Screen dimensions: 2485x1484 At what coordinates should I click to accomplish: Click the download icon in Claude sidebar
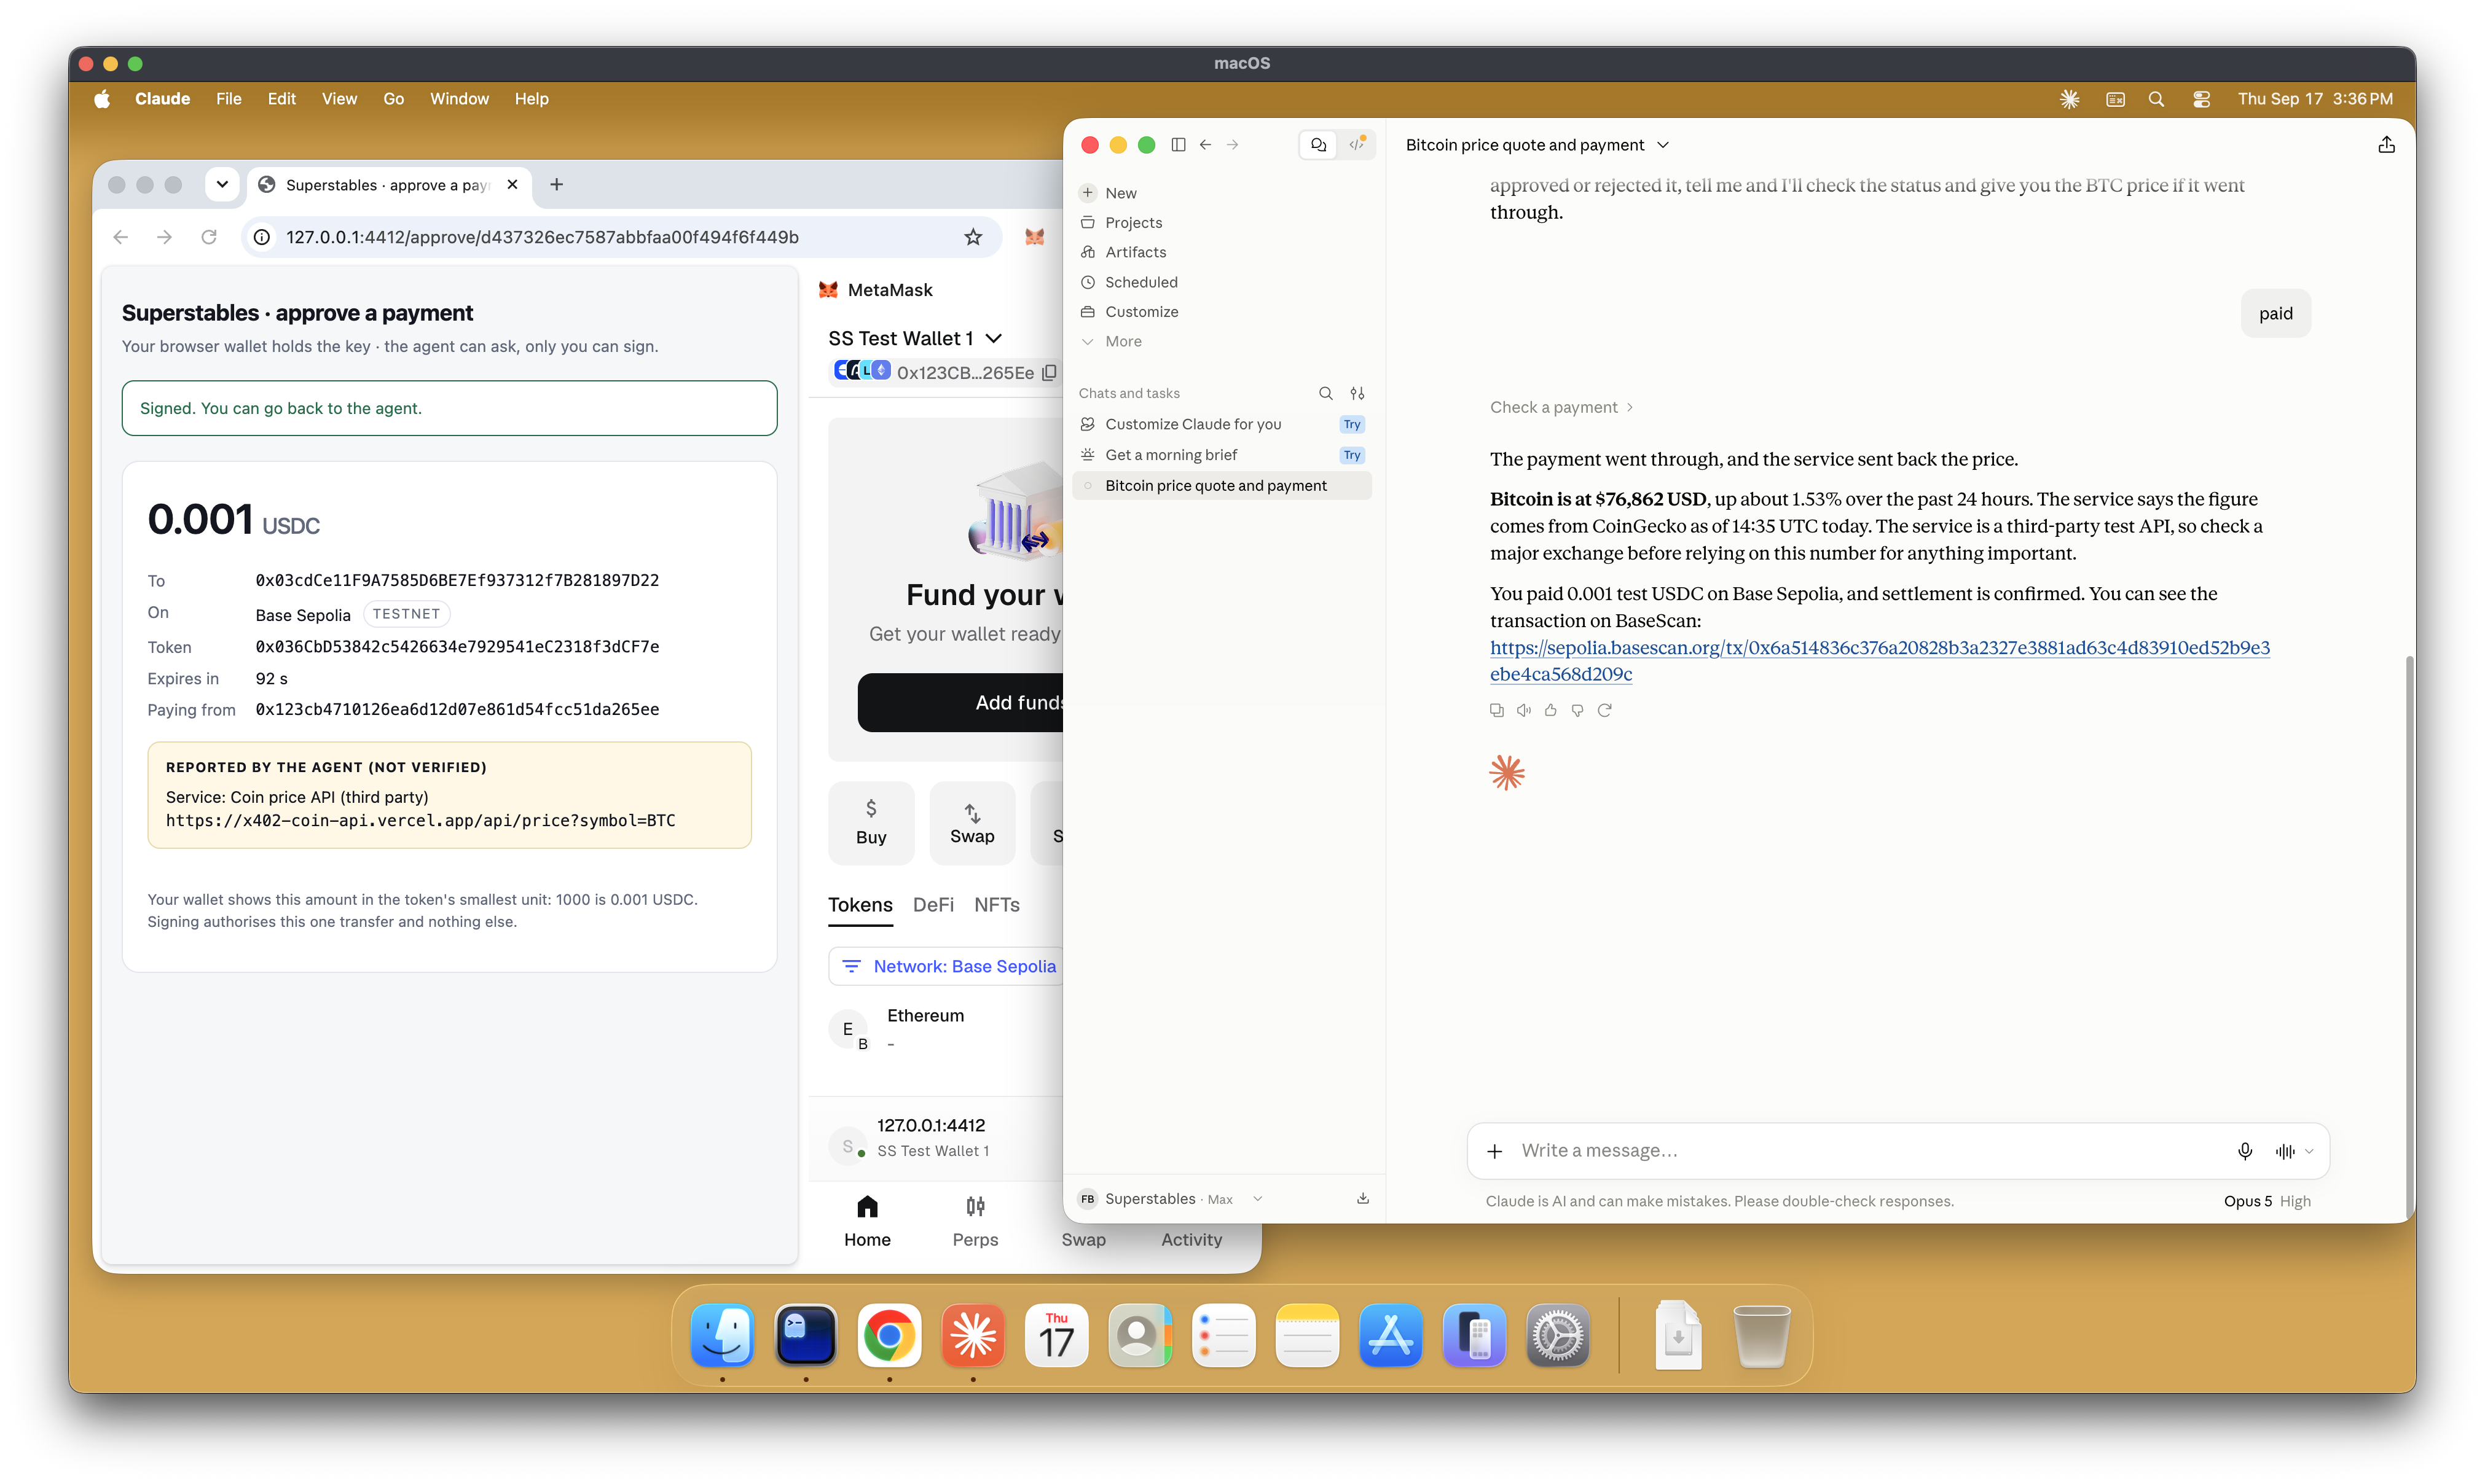pos(1362,1199)
